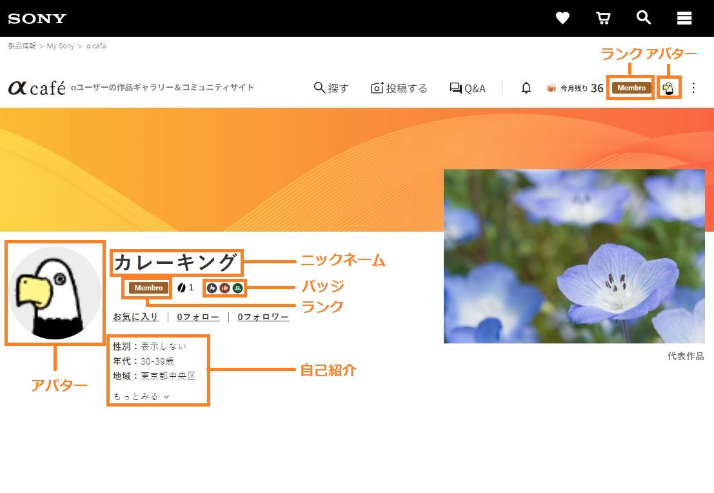Click the notification bell icon
714x493 pixels.
tap(526, 88)
